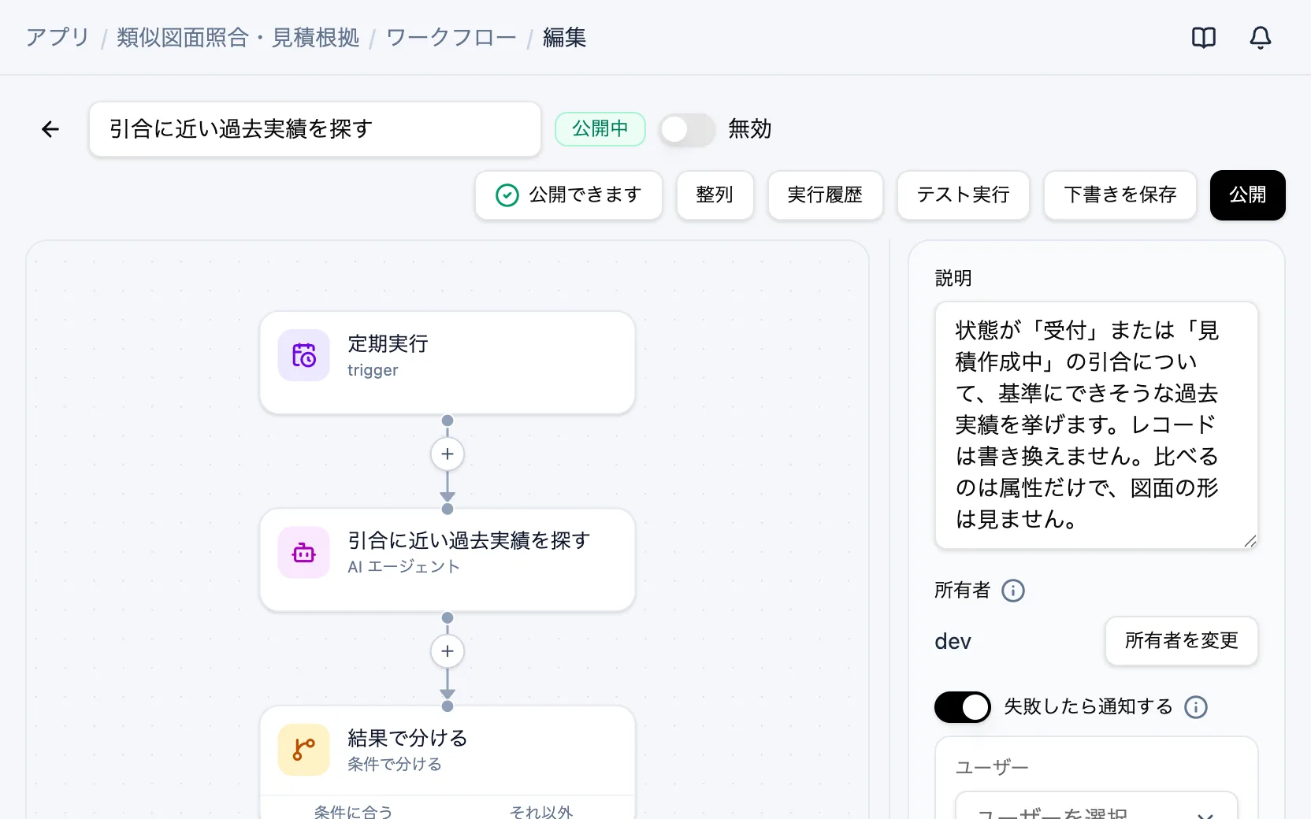Click the 説明 text area resize handle
The height and width of the screenshot is (819, 1311).
coord(1250,541)
